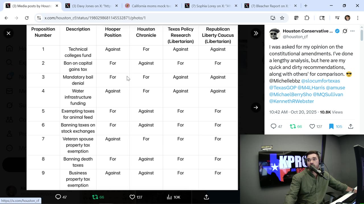Open Grok explain icon beside username
This screenshot has width=364, height=204.
345,31
